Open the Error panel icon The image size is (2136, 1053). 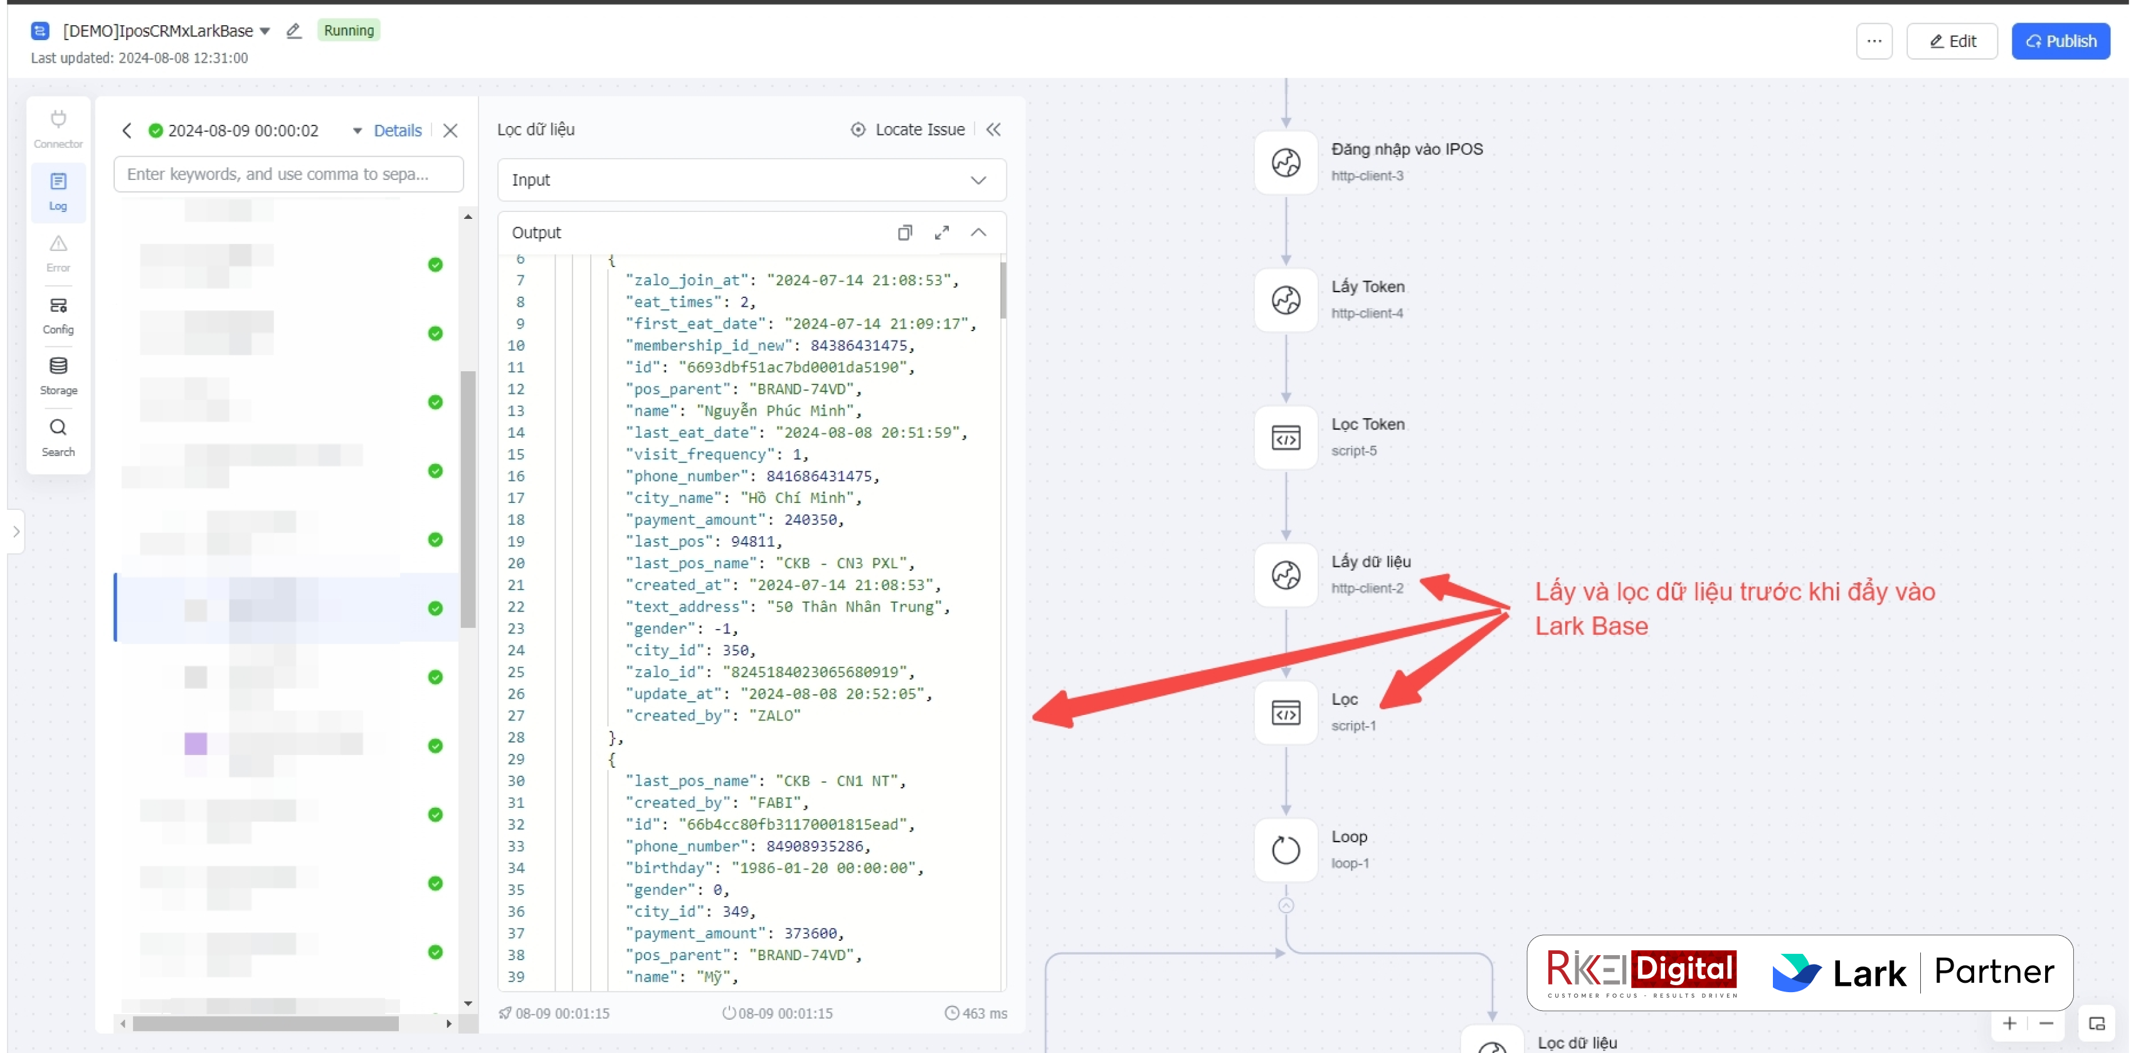(x=58, y=252)
